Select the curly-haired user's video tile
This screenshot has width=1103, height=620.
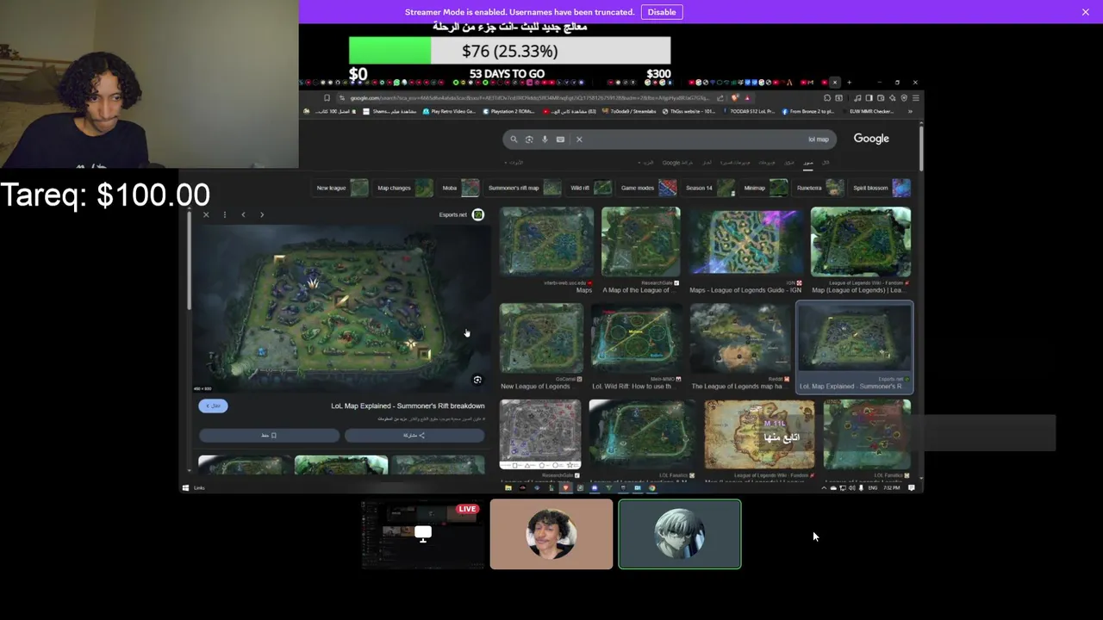tap(551, 534)
